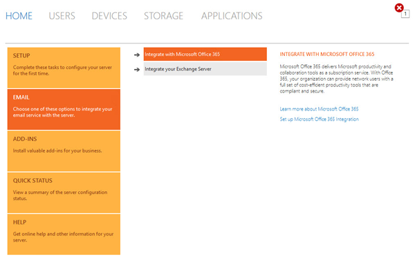
Task: Select Integrate with Microsoft Office 365 task
Action: click(x=205, y=54)
